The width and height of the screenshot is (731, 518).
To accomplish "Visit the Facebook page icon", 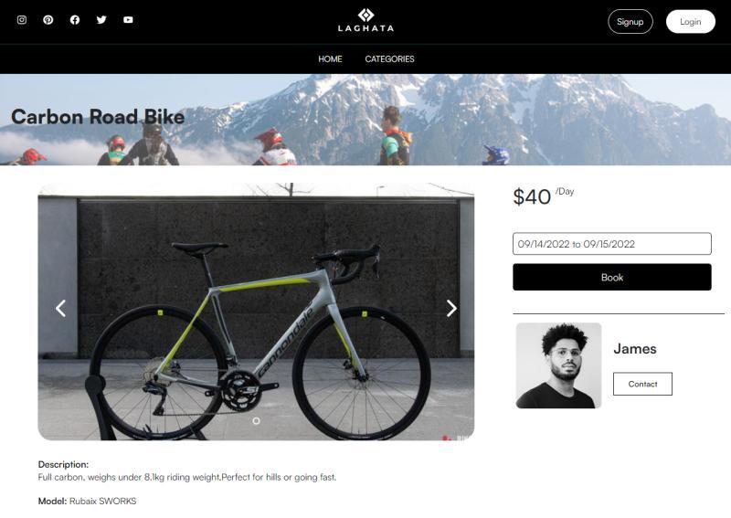I will (x=75, y=20).
